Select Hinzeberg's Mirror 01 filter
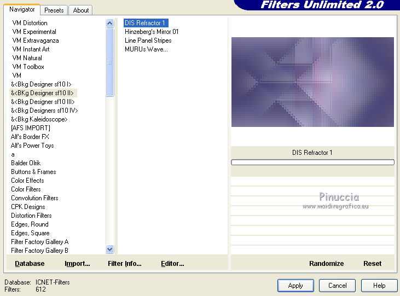 click(152, 32)
